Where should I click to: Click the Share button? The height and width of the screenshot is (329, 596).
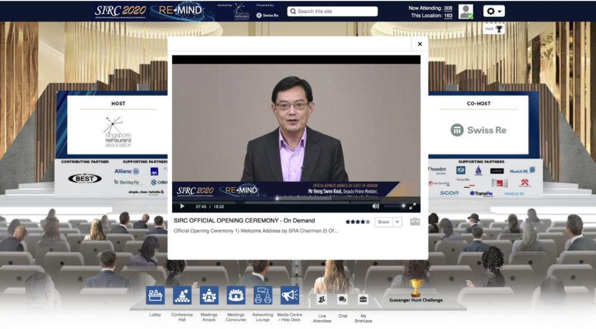(x=383, y=222)
